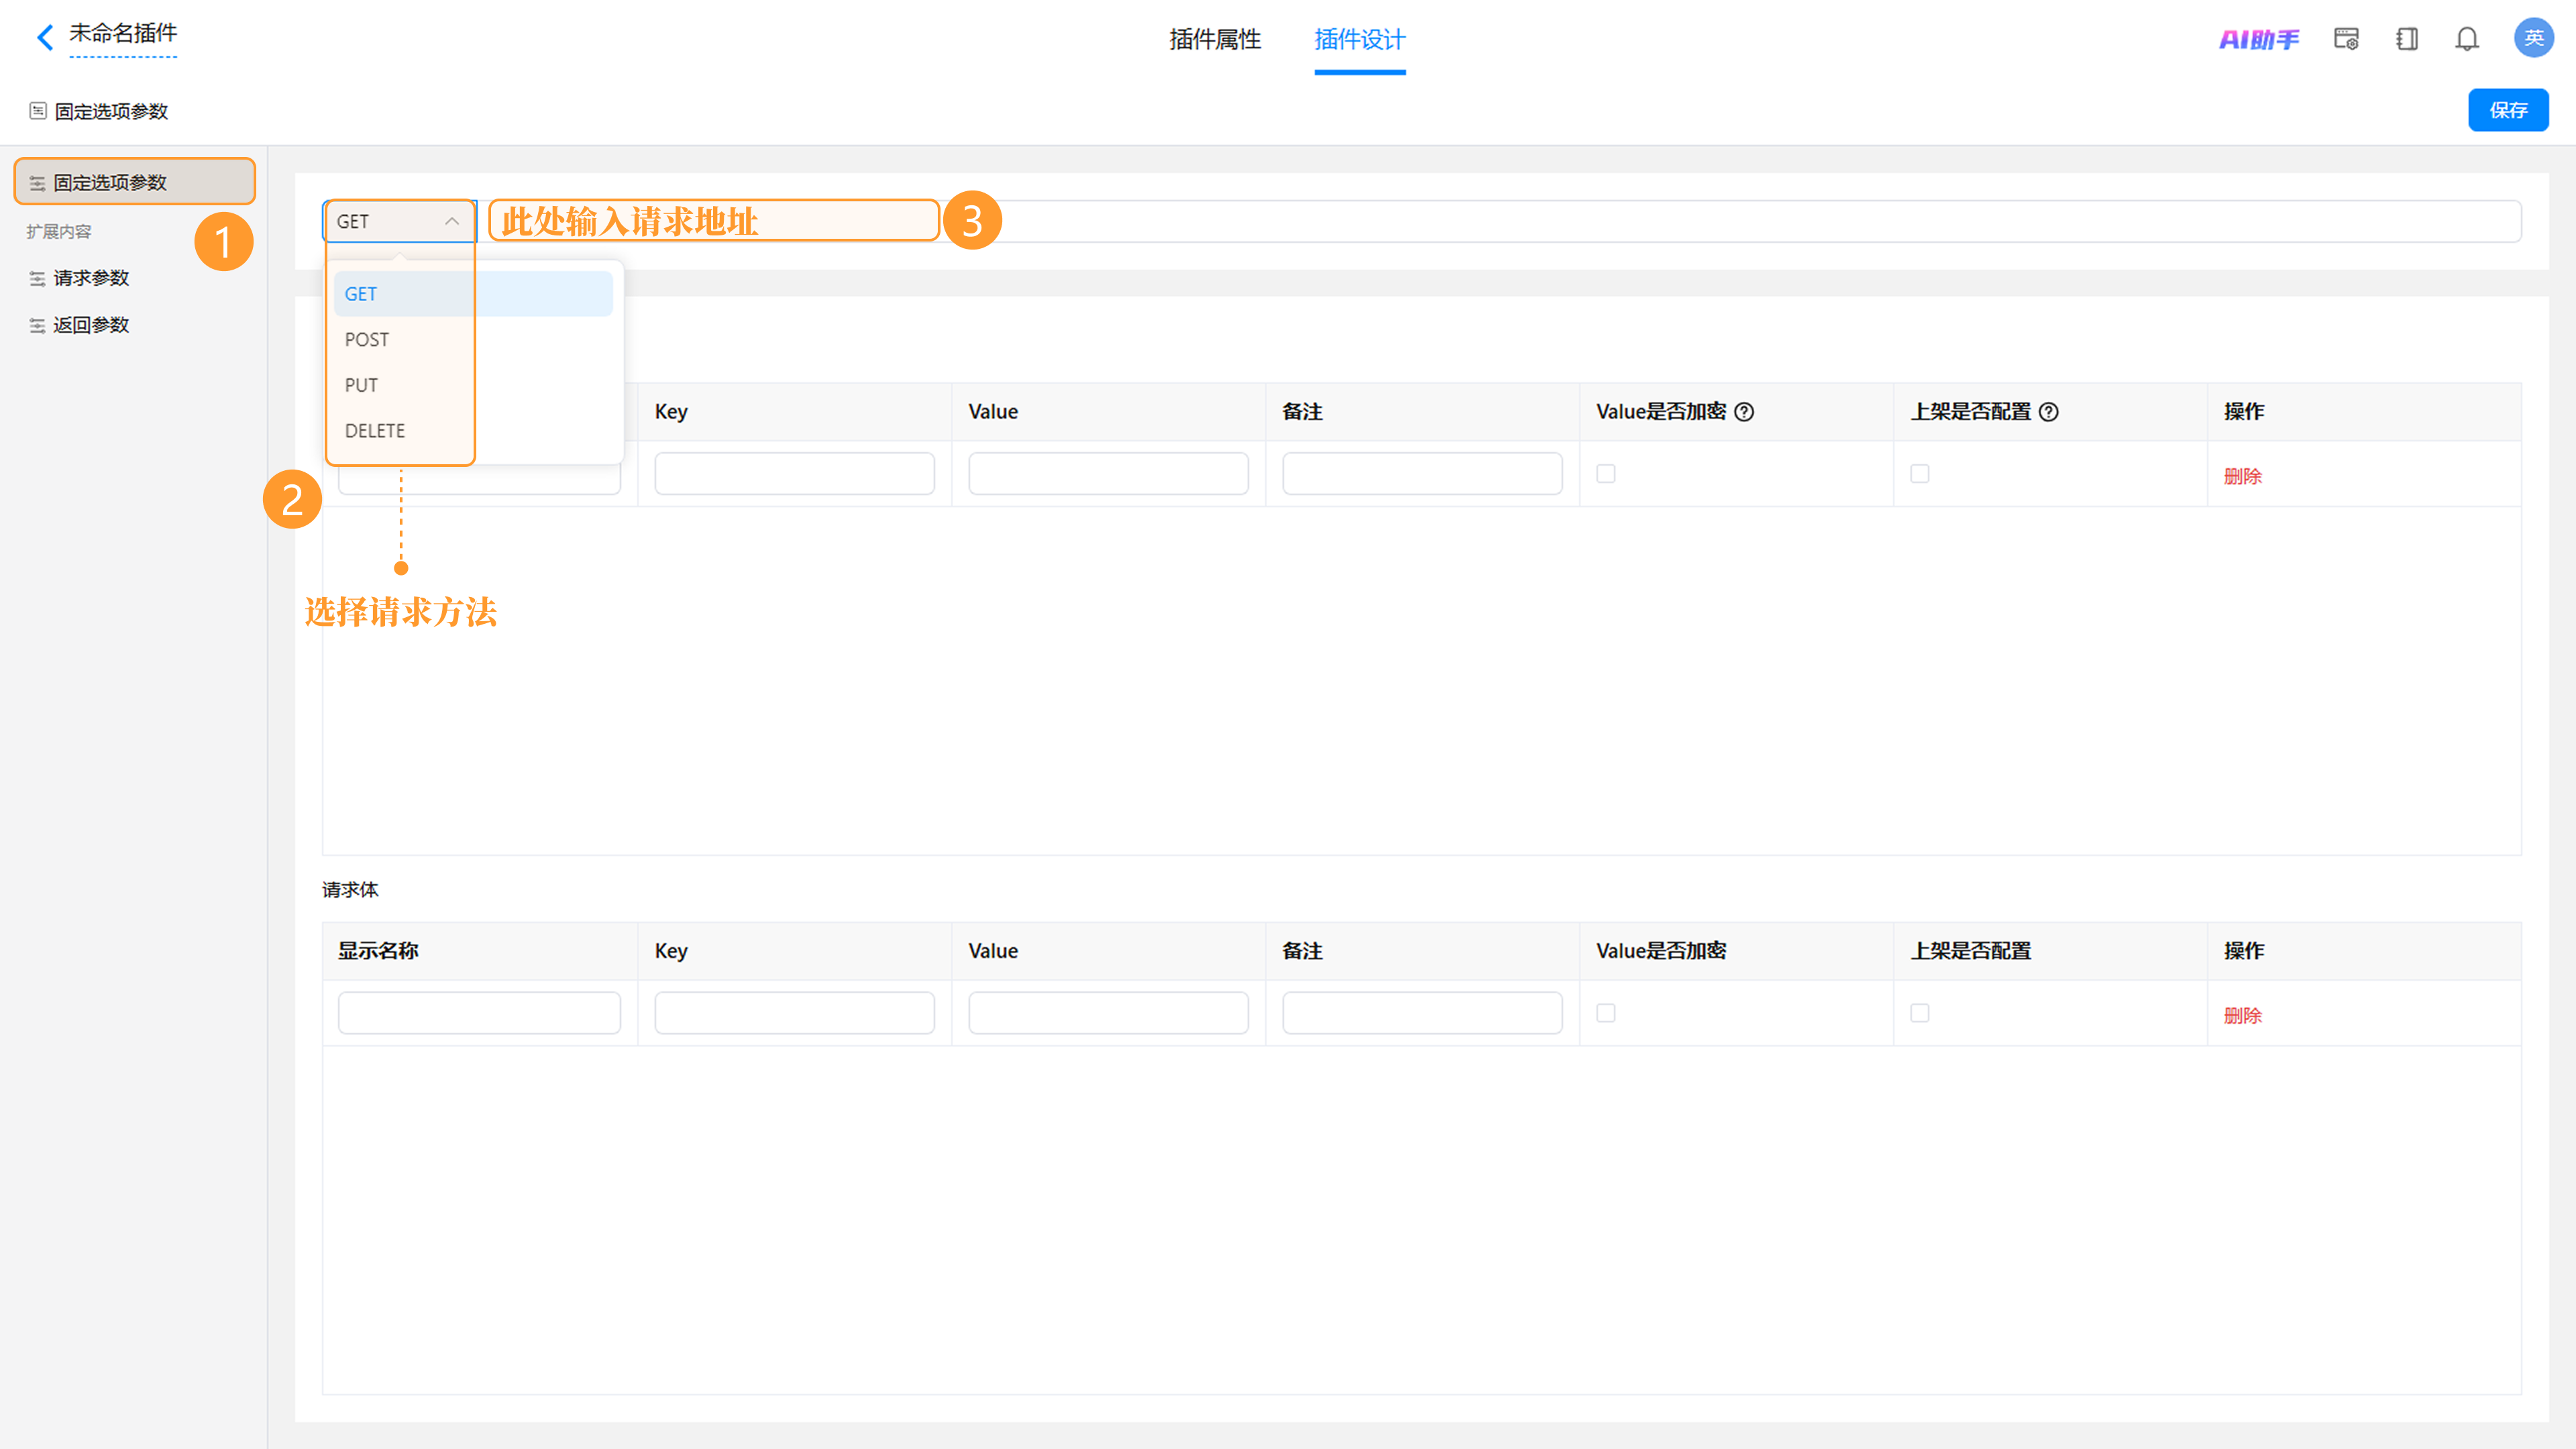Image resolution: width=2576 pixels, height=1449 pixels.
Task: Select 返回参数 in sidebar
Action: point(91,325)
